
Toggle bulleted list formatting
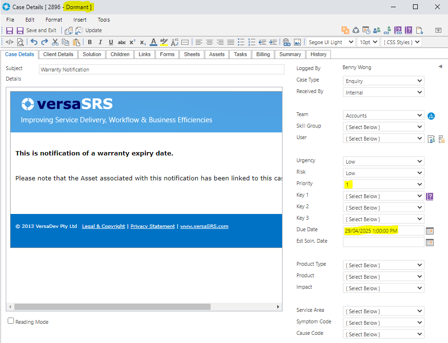pos(242,42)
